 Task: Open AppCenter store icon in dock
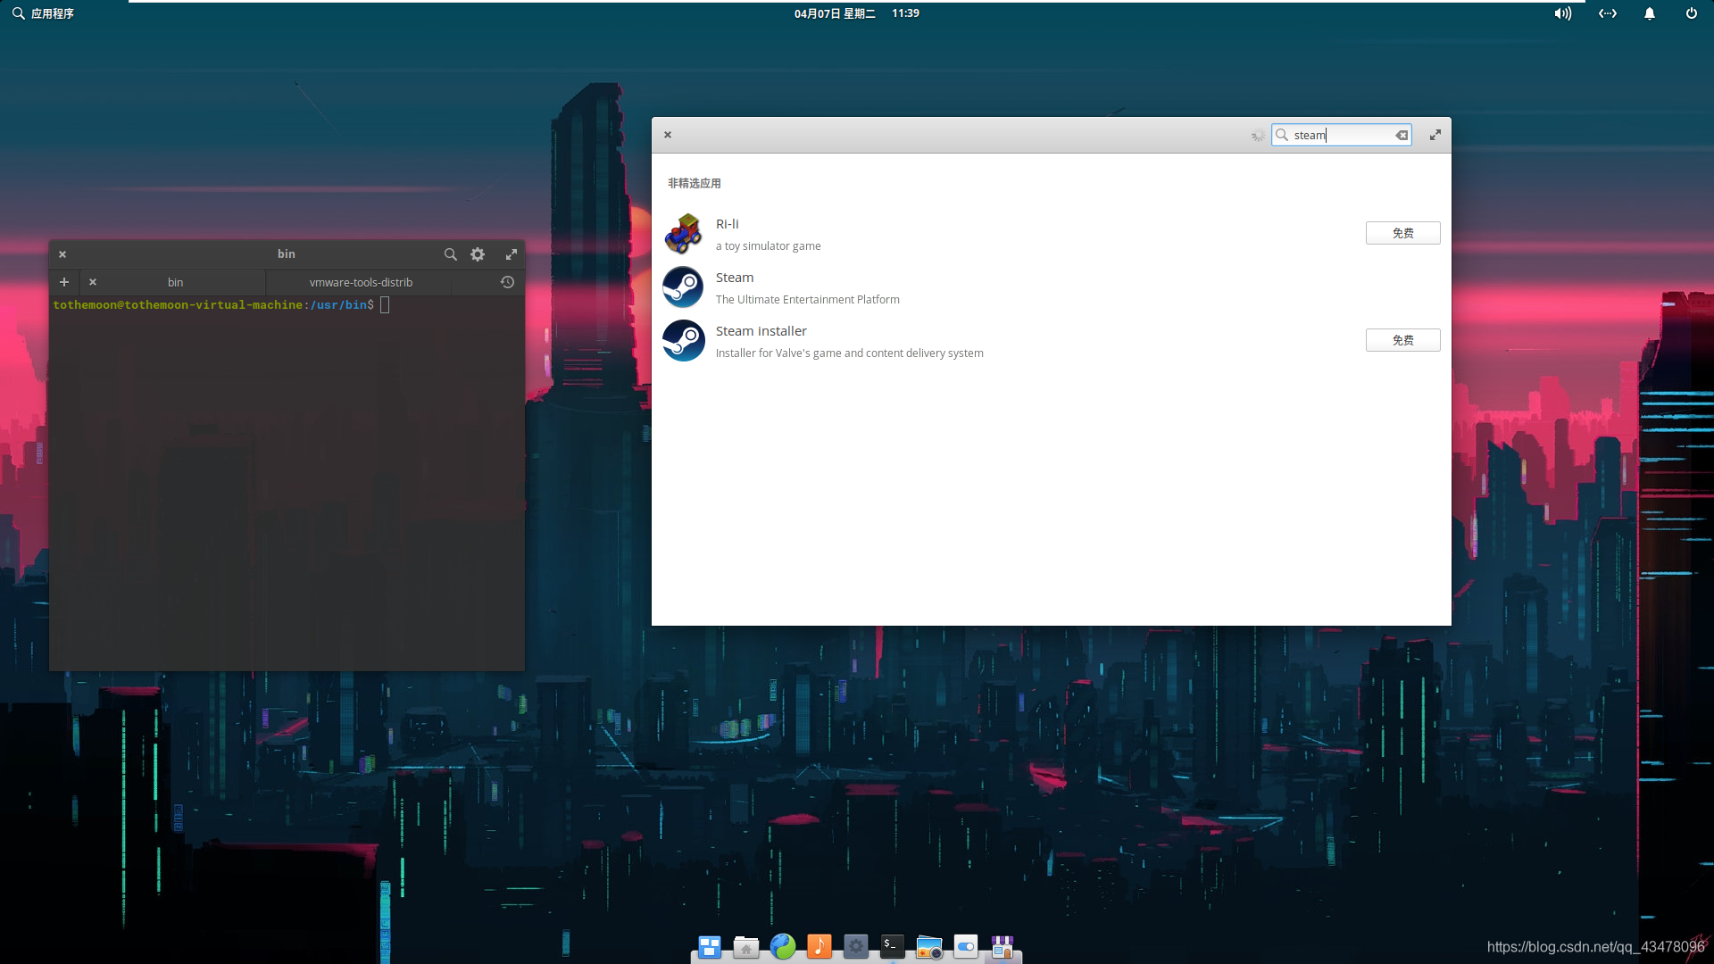coord(1003,946)
